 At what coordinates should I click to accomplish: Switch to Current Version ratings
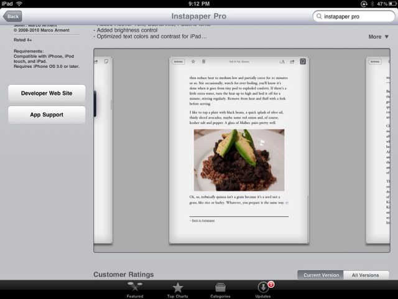point(321,275)
